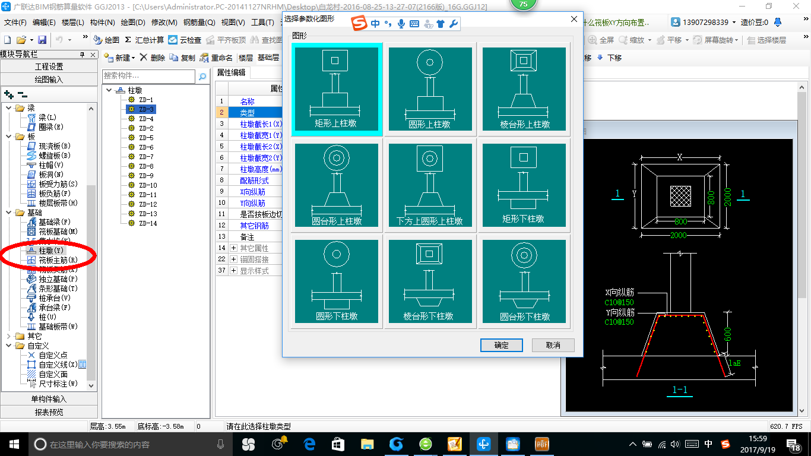Close the 选择参数化图形 dialog
Image resolution: width=811 pixels, height=456 pixels.
coord(574,19)
